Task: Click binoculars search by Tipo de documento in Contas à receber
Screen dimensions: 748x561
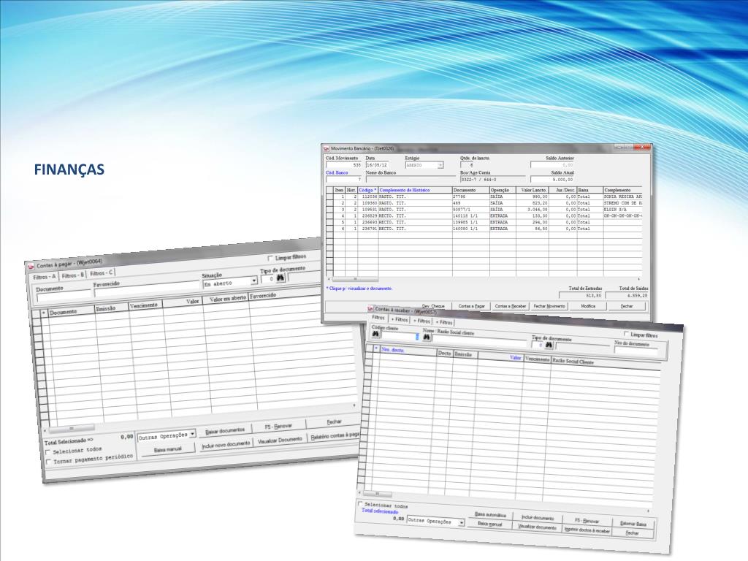Action: coord(549,345)
